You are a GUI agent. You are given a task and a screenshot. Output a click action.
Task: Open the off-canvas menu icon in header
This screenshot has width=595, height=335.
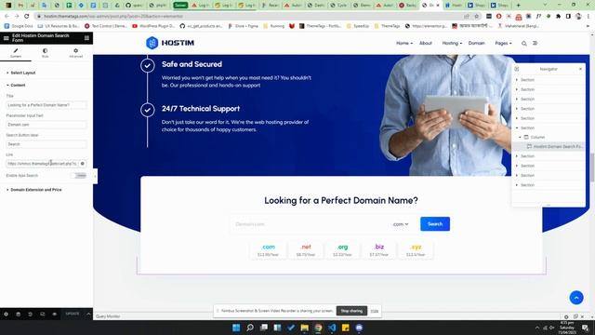click(535, 44)
